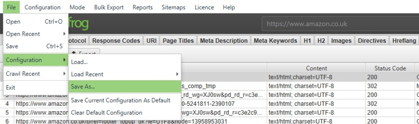
Task: Click Exit in File menu
Action: point(11,87)
